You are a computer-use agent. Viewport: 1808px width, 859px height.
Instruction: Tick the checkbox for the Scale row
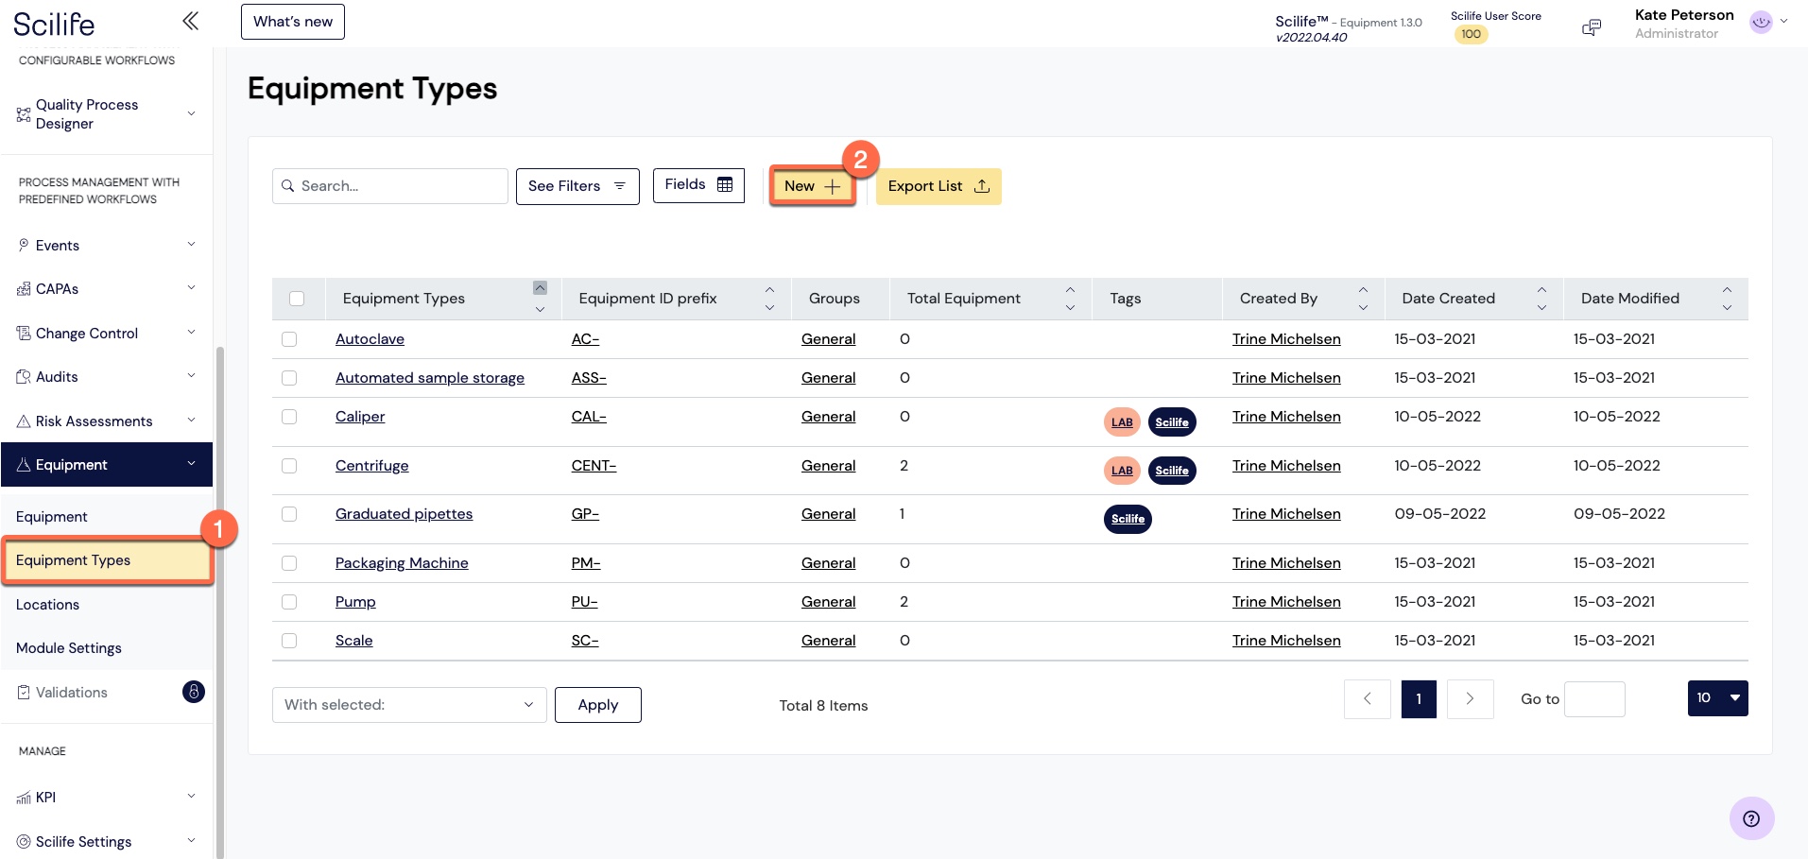[289, 641]
